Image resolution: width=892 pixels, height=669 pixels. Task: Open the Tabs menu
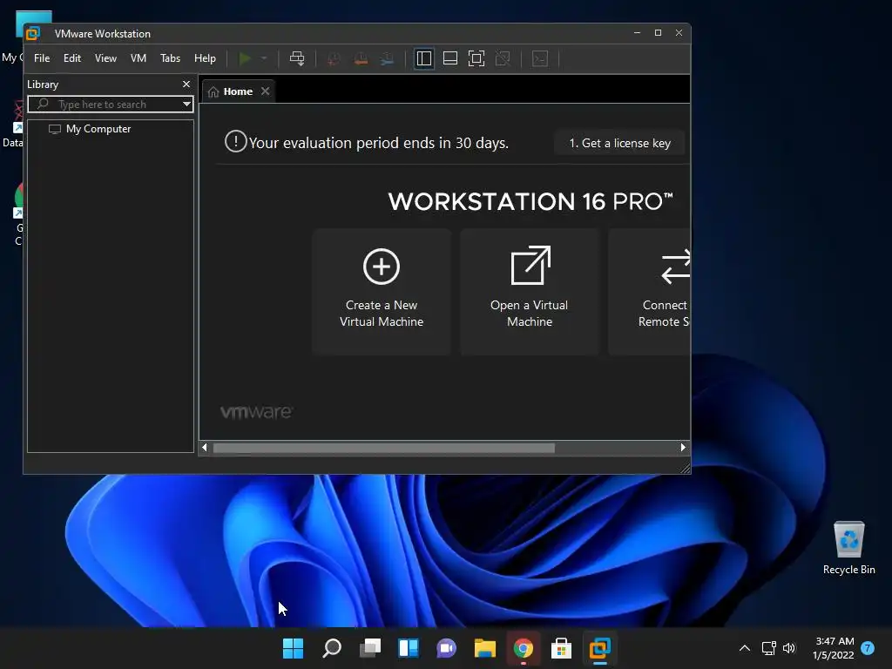click(x=170, y=58)
